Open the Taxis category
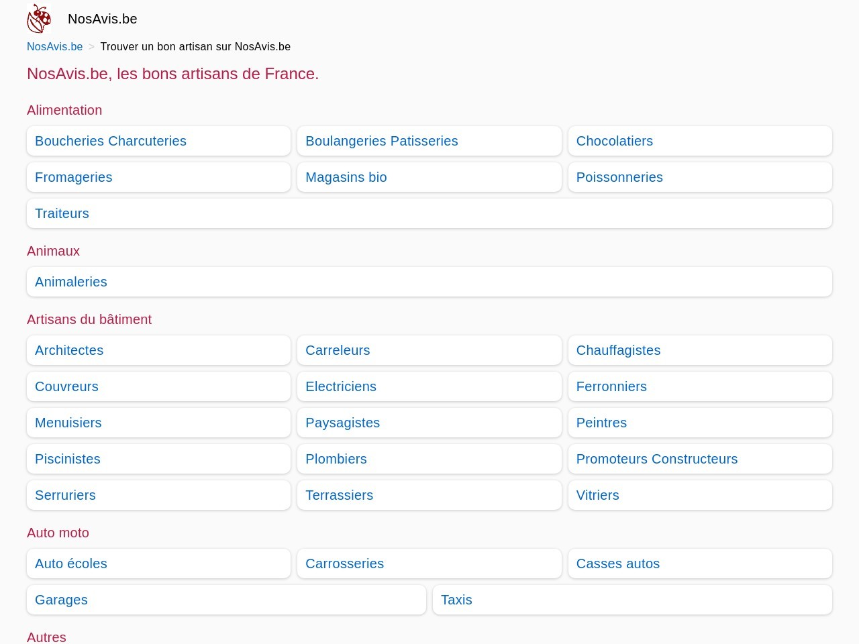 coord(632,600)
